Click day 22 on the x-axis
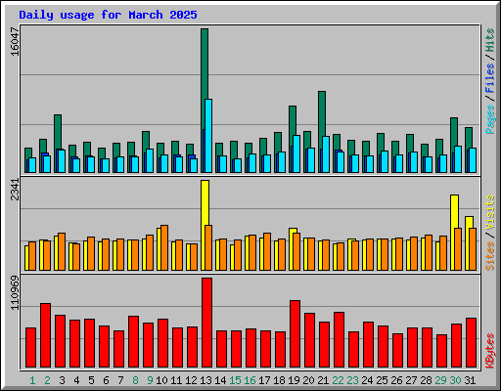501x391 pixels. pyautogui.click(x=338, y=380)
